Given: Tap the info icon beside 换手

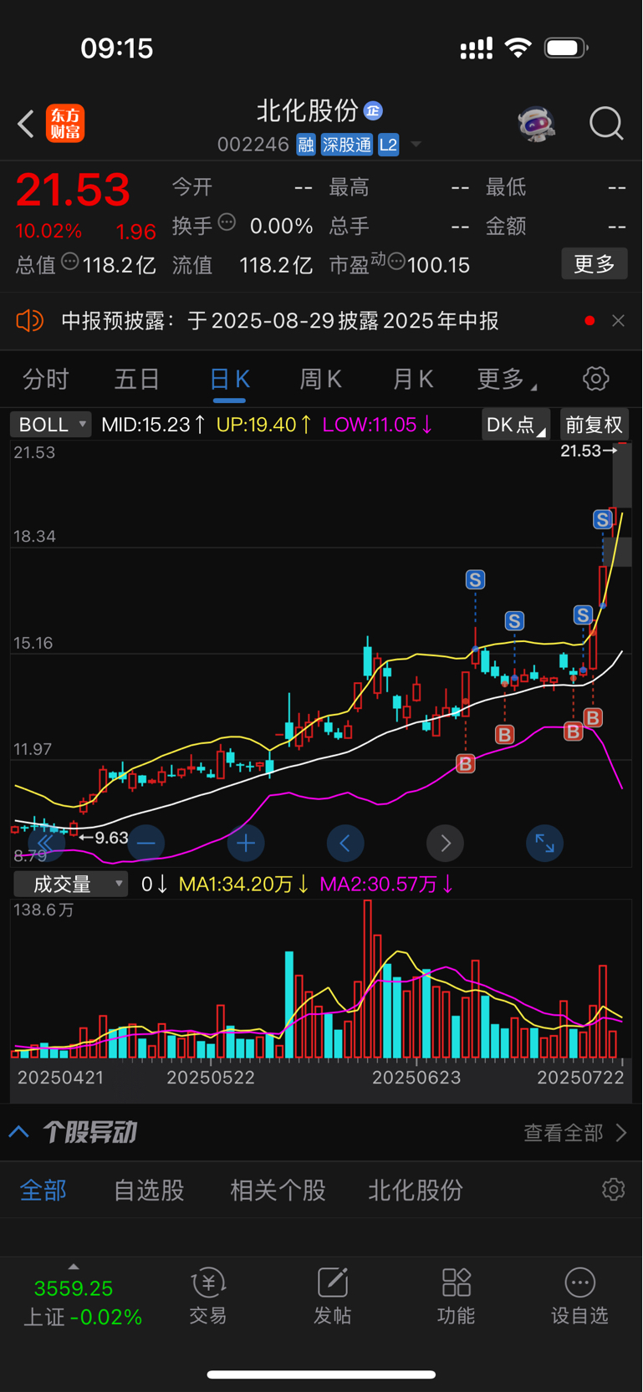Looking at the screenshot, I should [227, 222].
